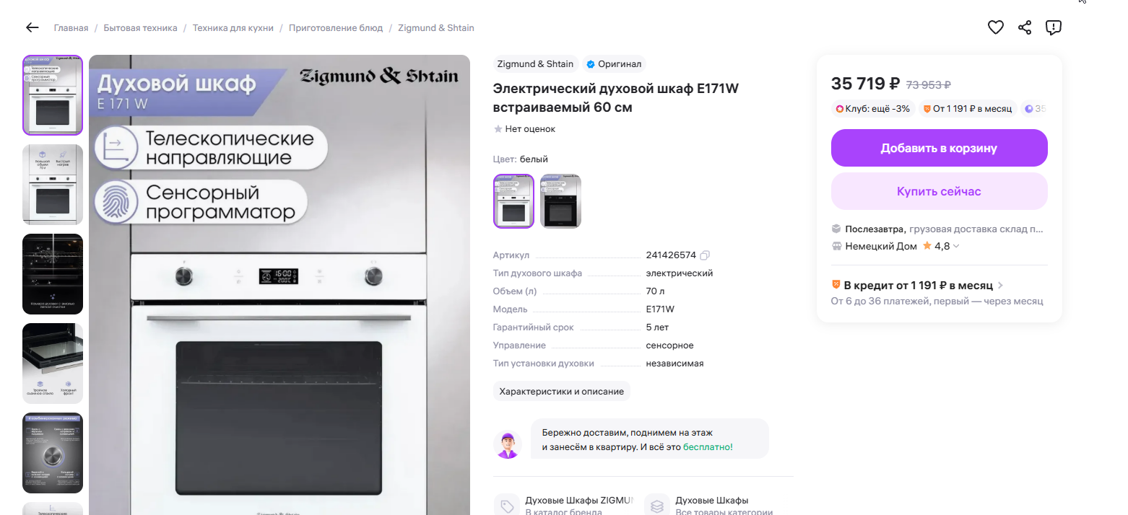Open Бытовая техника breadcrumb
The width and height of the screenshot is (1128, 515).
(x=140, y=28)
